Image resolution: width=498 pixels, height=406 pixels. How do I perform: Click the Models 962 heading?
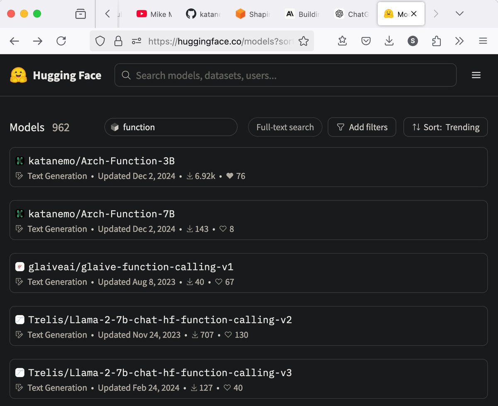(39, 127)
